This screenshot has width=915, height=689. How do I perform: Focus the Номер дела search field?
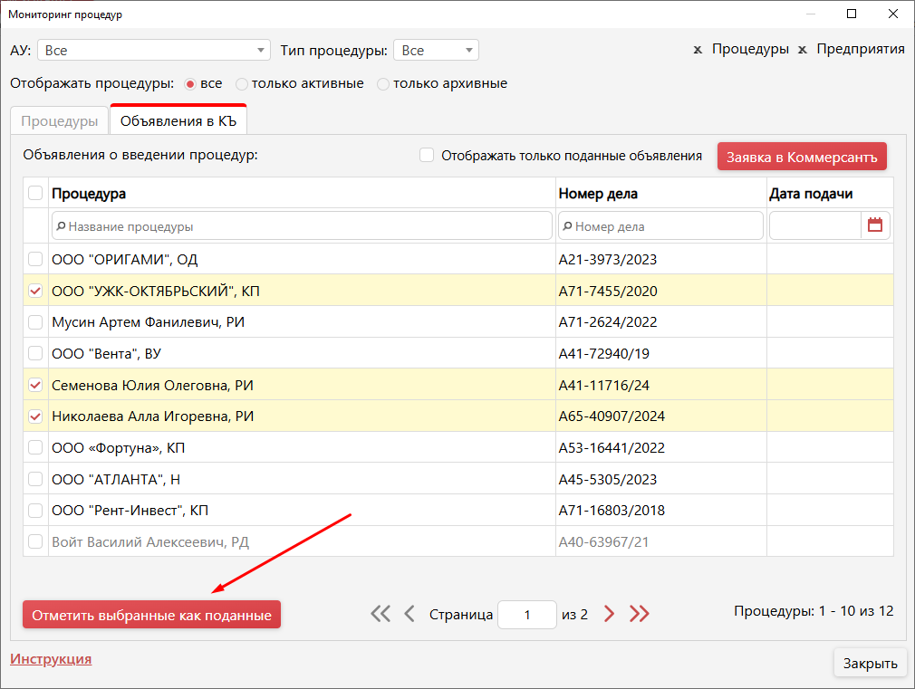[x=660, y=226]
